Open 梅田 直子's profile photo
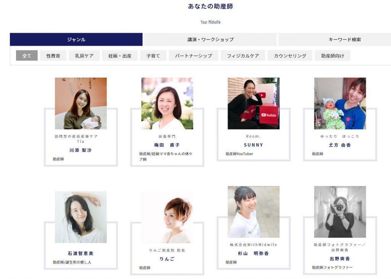 point(167,103)
